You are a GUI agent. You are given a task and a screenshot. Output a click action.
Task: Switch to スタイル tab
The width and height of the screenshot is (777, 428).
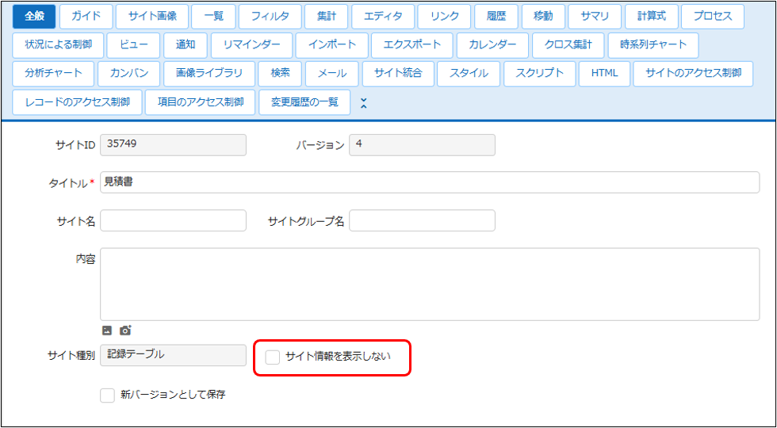(x=469, y=73)
